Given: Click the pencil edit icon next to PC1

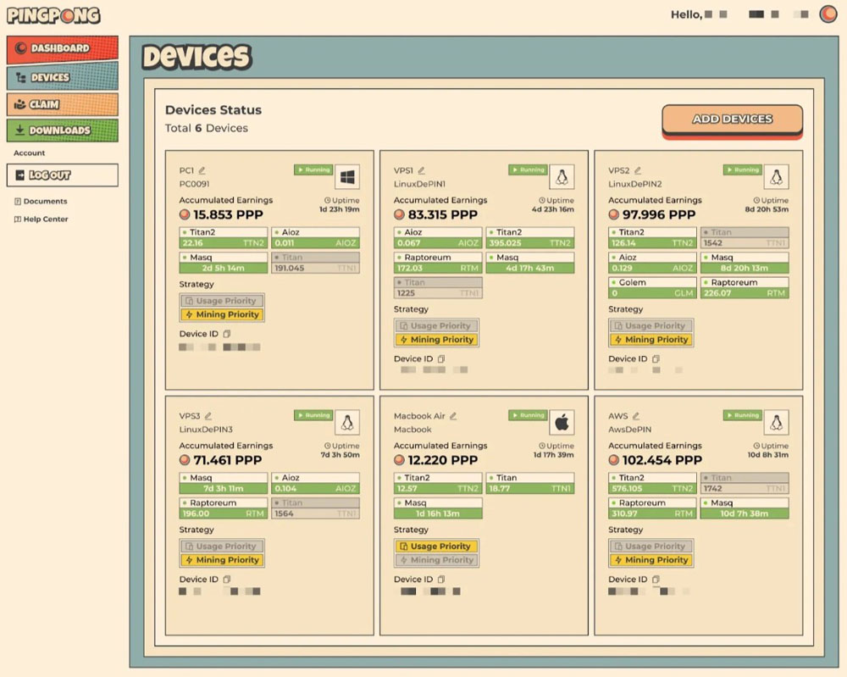Looking at the screenshot, I should tap(202, 170).
